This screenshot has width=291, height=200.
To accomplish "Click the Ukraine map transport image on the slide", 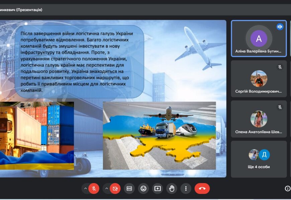I will tap(159, 136).
